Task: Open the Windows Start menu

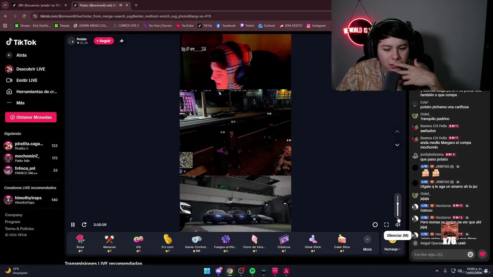Action: 207,271
